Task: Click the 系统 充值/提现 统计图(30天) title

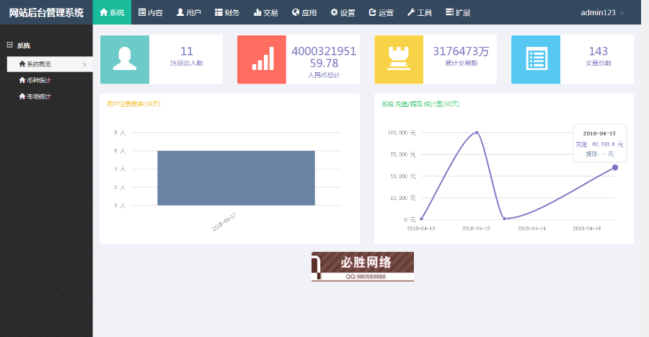Action: (x=420, y=104)
